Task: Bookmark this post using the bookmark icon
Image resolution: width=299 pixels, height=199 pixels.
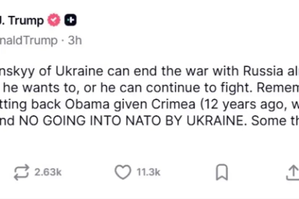Action: click(222, 172)
